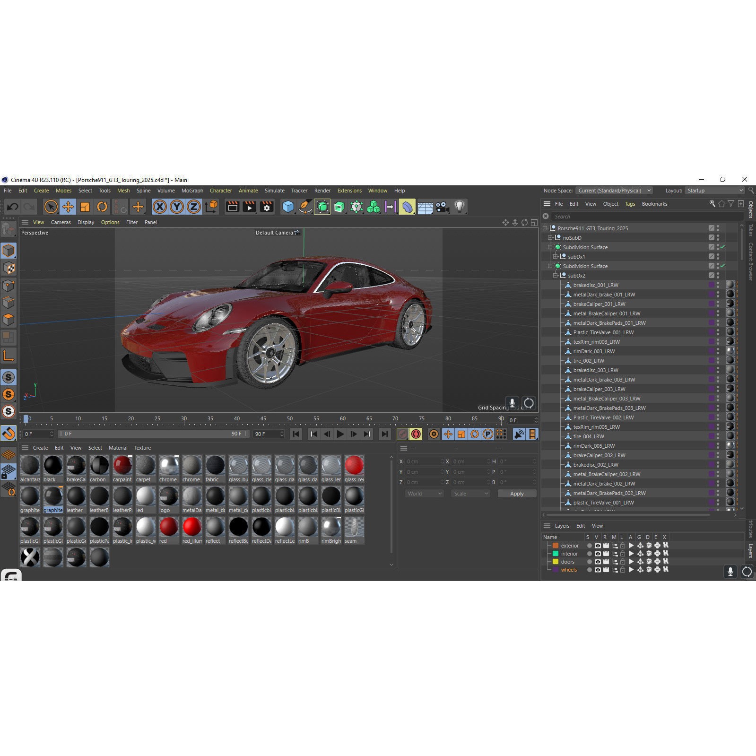Image resolution: width=756 pixels, height=756 pixels.
Task: Click the interior layer color swatch
Action: (x=556, y=554)
